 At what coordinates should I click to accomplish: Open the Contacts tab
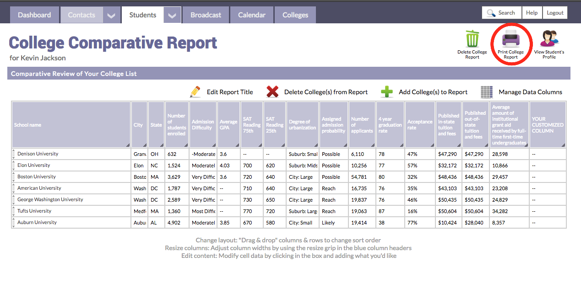click(x=81, y=15)
